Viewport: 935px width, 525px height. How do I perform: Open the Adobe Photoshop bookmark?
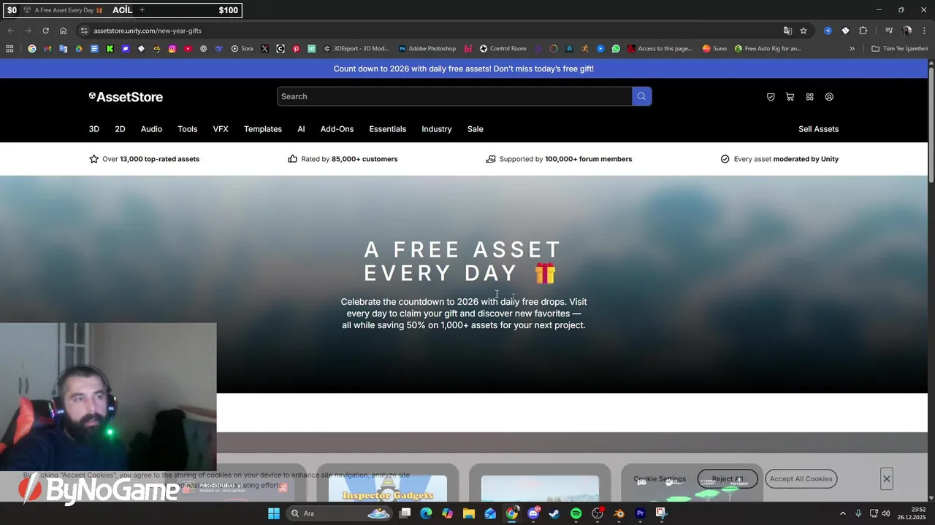427,49
